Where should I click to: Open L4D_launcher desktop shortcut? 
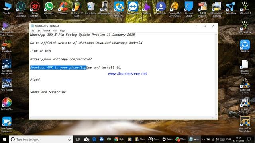(245, 27)
